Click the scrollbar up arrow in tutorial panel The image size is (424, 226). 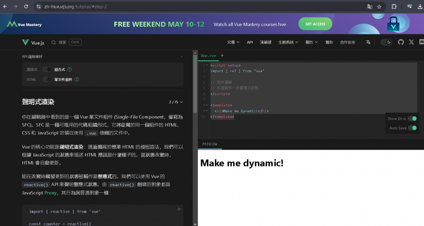pos(195,52)
